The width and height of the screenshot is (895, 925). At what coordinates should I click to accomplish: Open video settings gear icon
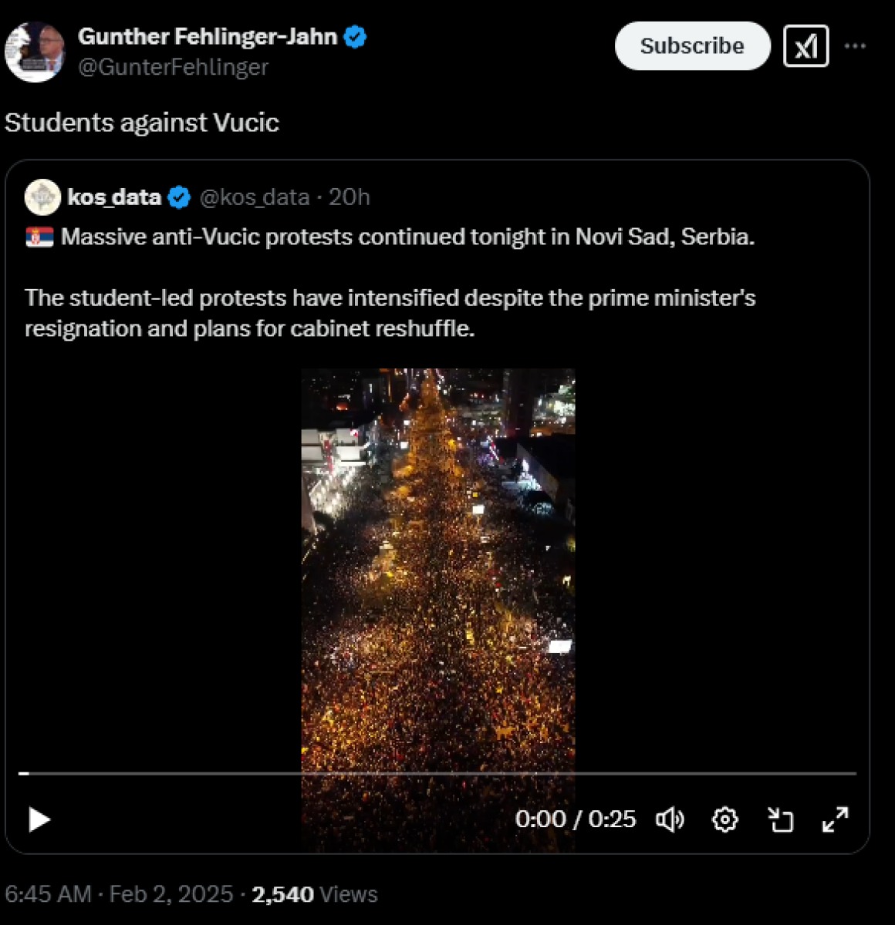tap(724, 819)
